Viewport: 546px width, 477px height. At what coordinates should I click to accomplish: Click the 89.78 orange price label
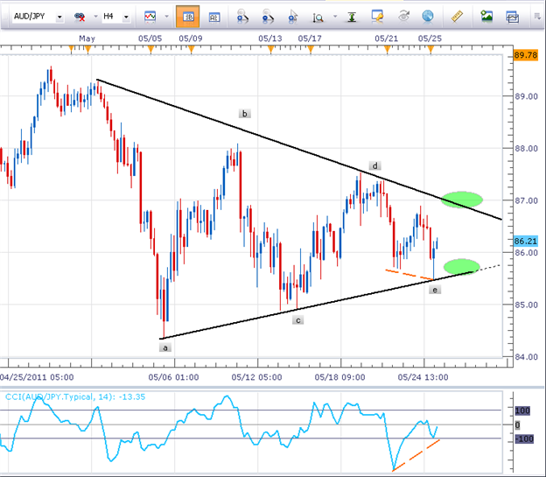click(526, 55)
